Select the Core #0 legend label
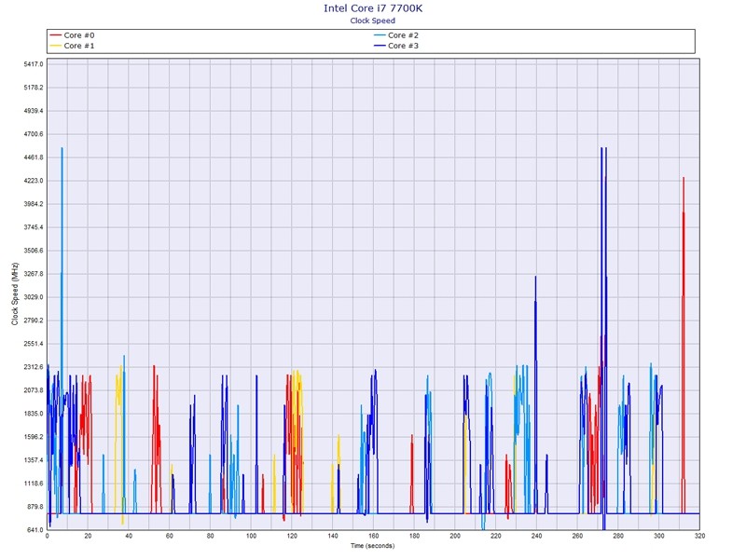 pos(78,35)
